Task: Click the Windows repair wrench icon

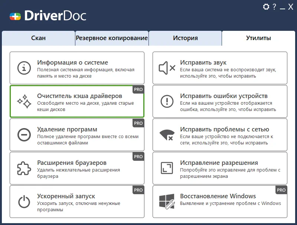Action: tap(167, 201)
